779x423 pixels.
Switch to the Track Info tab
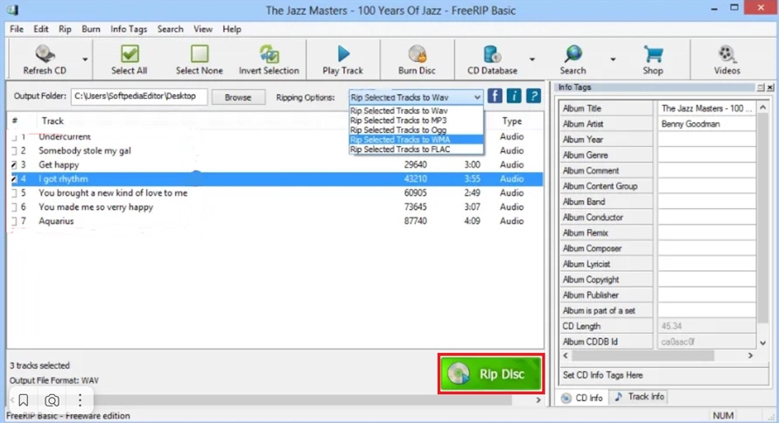coord(640,397)
